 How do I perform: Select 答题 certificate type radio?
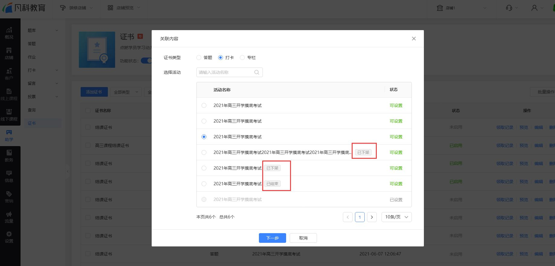tap(199, 58)
